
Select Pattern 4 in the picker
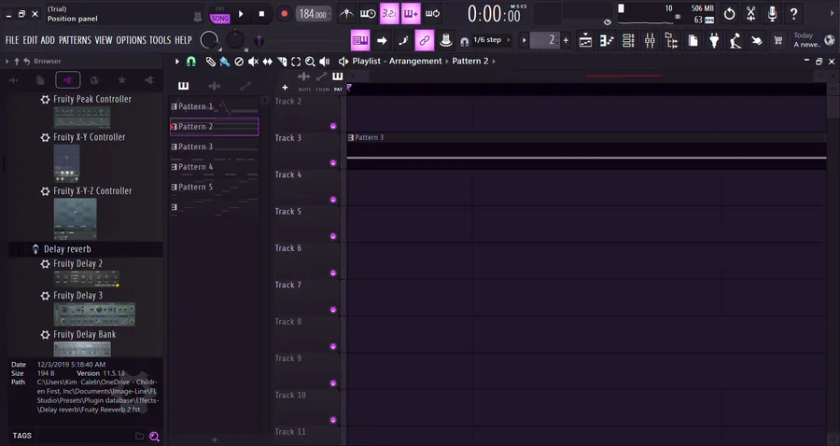click(x=215, y=166)
